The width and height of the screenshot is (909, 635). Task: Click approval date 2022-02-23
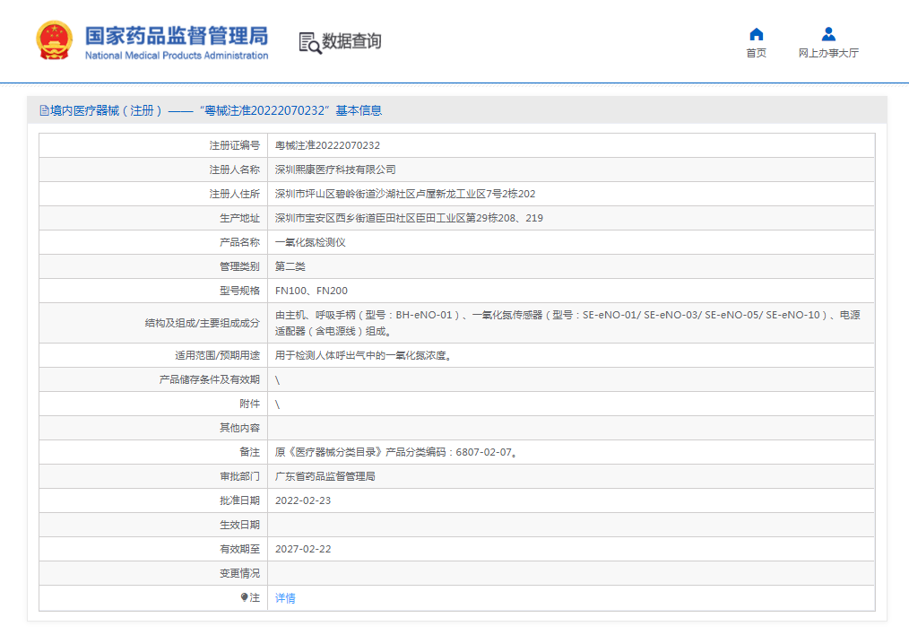(x=302, y=500)
